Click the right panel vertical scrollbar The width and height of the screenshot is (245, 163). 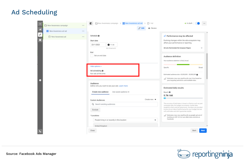pos(207,66)
